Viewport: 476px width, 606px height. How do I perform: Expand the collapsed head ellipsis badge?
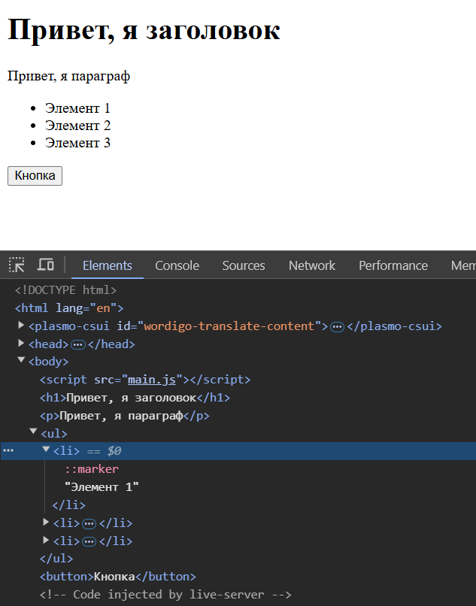[78, 344]
